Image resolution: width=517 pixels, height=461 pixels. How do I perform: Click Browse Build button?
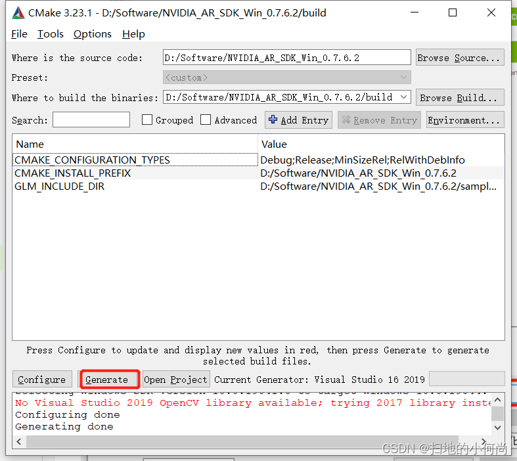pos(460,98)
